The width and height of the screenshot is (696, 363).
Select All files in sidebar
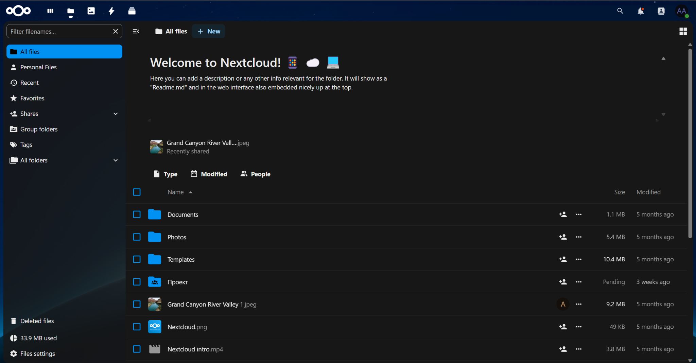point(64,52)
